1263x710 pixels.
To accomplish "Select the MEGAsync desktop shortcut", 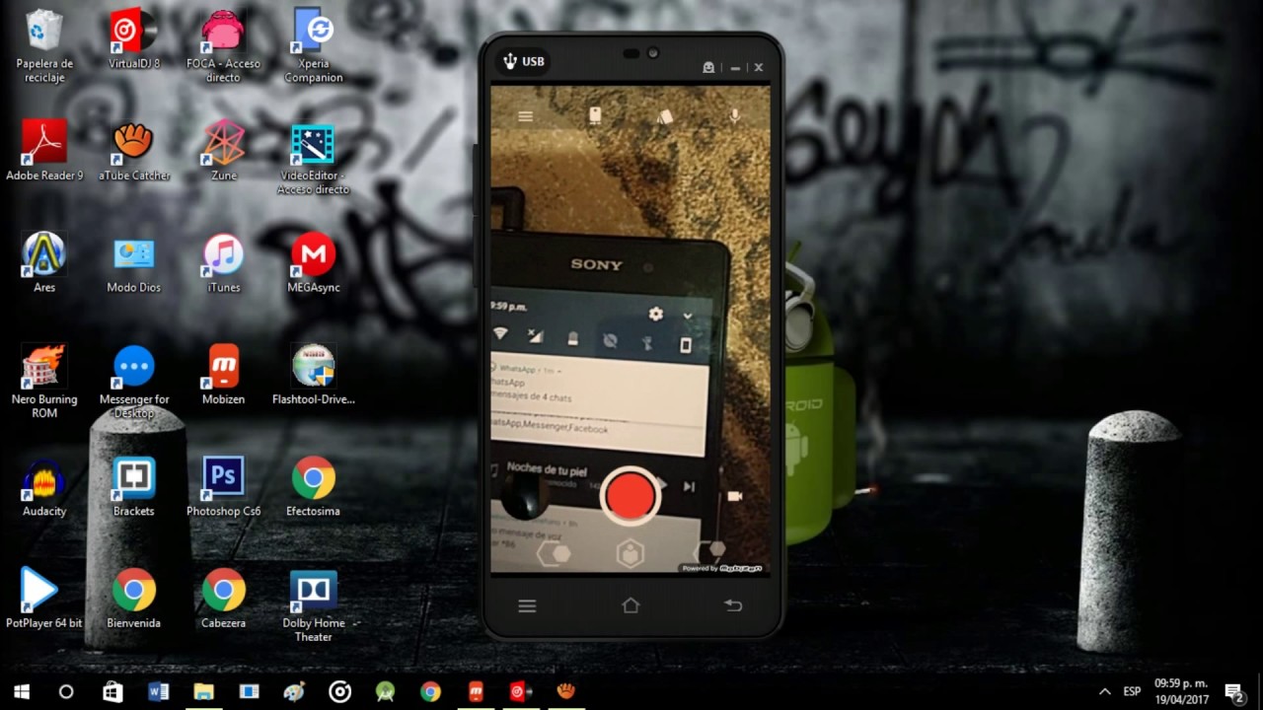I will tap(314, 263).
